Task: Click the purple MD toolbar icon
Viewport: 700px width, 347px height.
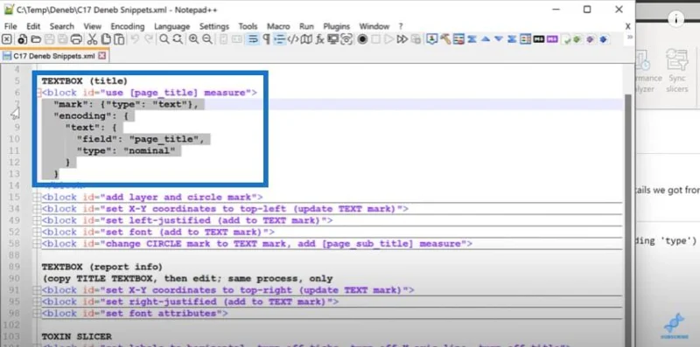Action: (x=552, y=39)
